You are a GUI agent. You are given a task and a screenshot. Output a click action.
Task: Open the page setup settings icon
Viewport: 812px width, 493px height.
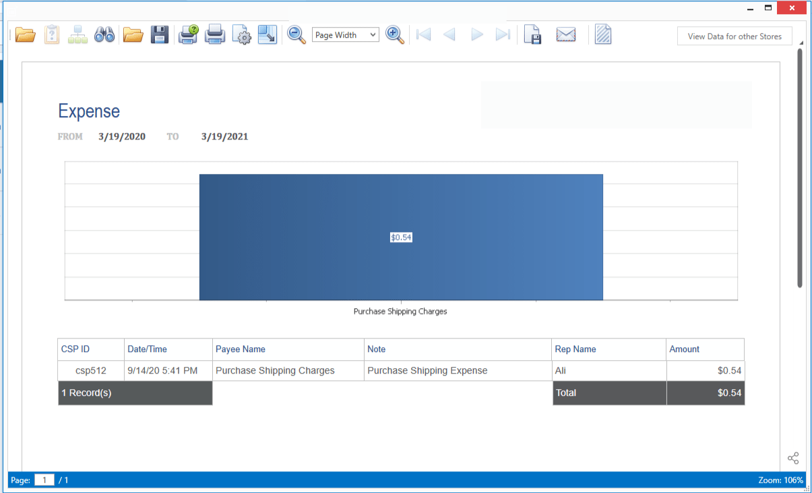pos(241,34)
